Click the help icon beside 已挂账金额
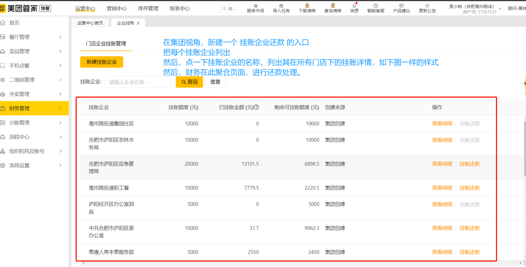 pos(257,107)
